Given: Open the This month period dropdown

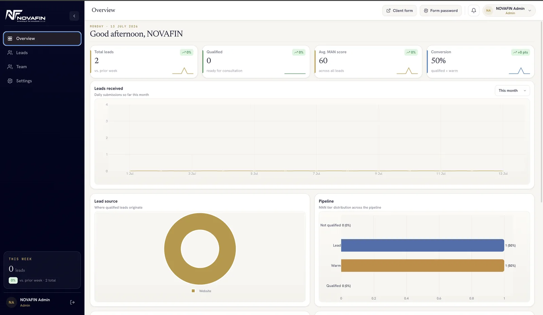Looking at the screenshot, I should click(512, 91).
